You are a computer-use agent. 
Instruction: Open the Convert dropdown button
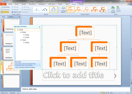118,9
